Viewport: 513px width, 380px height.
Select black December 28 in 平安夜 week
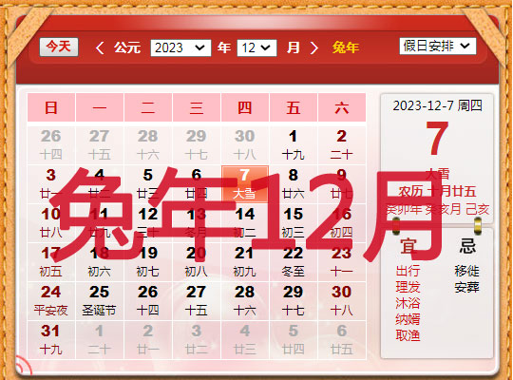pos(245,301)
